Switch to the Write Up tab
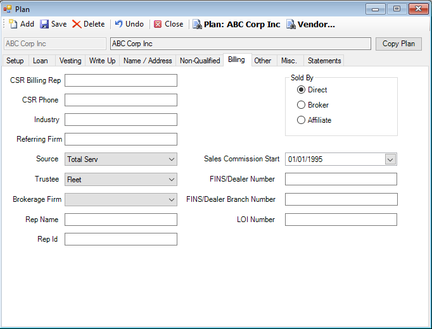The width and height of the screenshot is (432, 329). coord(102,61)
